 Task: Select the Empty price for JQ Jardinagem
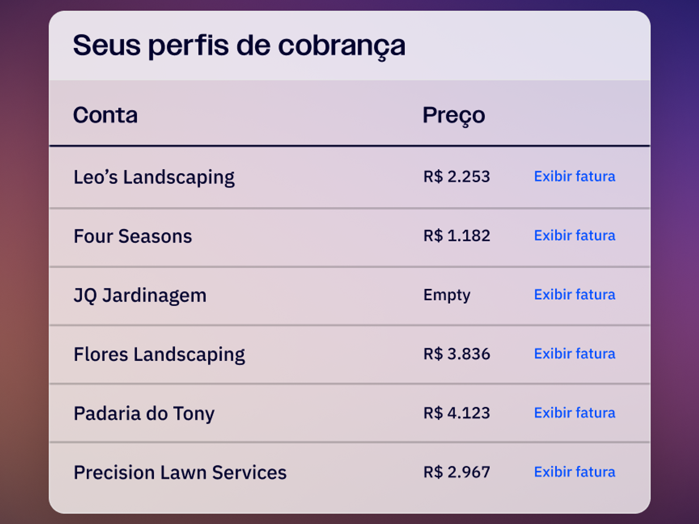tap(446, 295)
